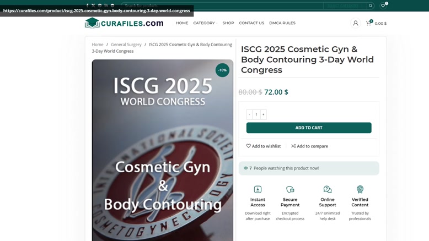Open the user account icon
Image resolution: width=429 pixels, height=241 pixels.
pyautogui.click(x=356, y=23)
